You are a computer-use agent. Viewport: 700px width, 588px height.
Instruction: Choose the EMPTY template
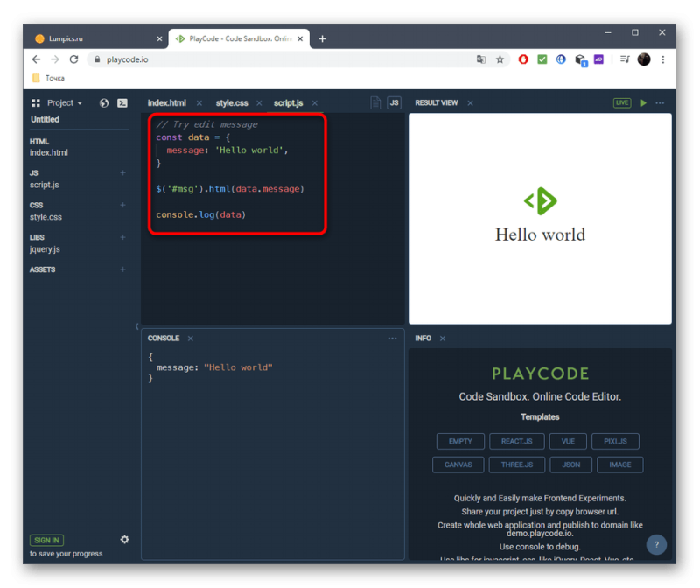(x=460, y=442)
